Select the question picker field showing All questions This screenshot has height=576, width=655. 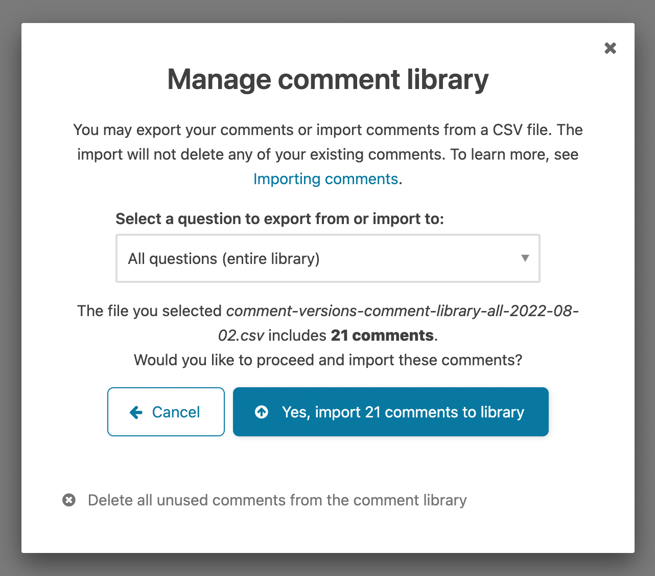(328, 258)
